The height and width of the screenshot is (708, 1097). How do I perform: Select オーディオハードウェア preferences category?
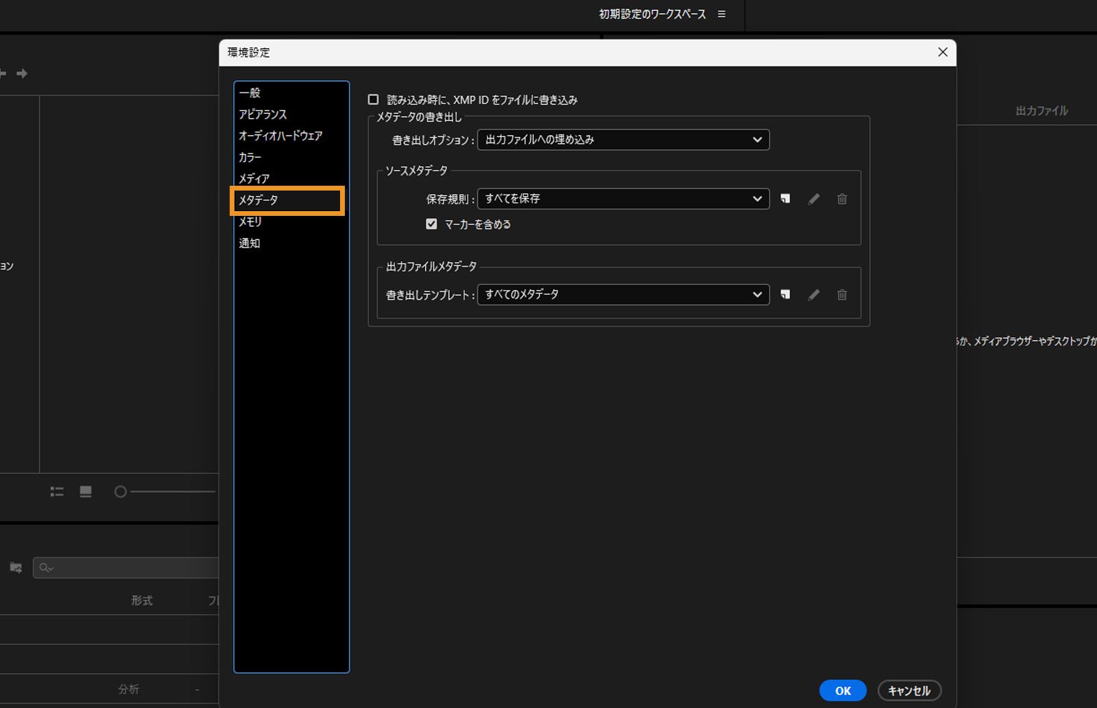coord(291,136)
